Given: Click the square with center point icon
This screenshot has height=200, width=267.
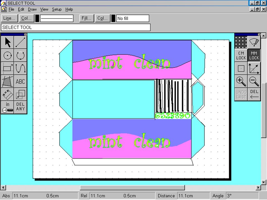Looking at the screenshot, I should tap(241, 68).
